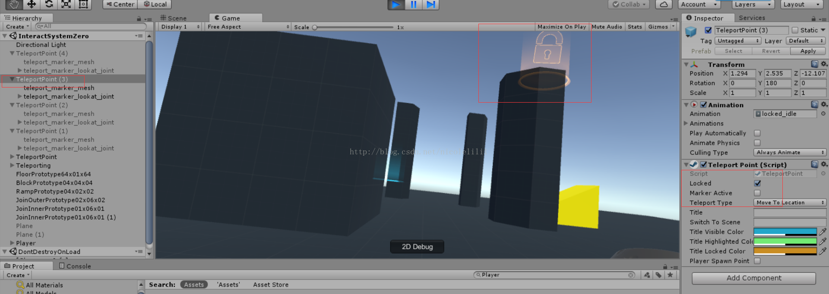Open Teleport Point script gear menu
Image resolution: width=829 pixels, height=294 pixels.
[x=824, y=164]
